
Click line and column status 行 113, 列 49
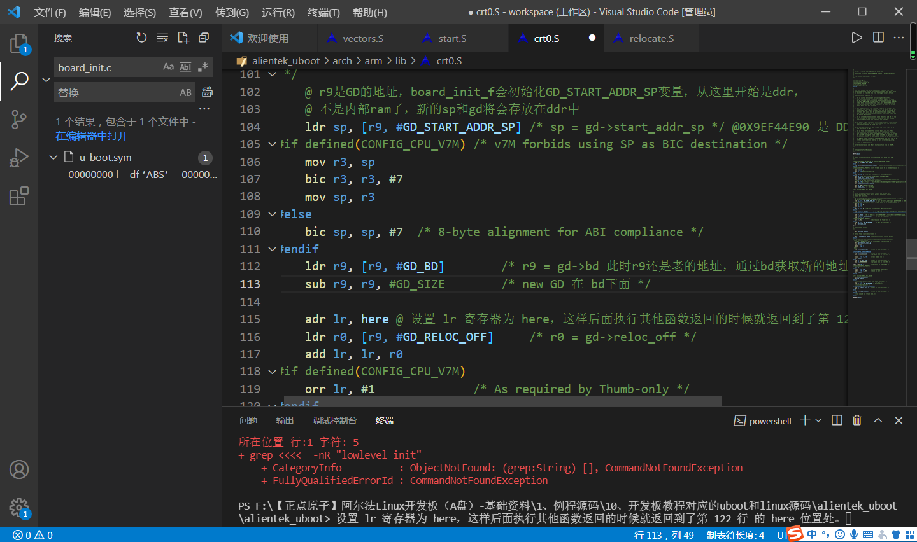point(664,535)
